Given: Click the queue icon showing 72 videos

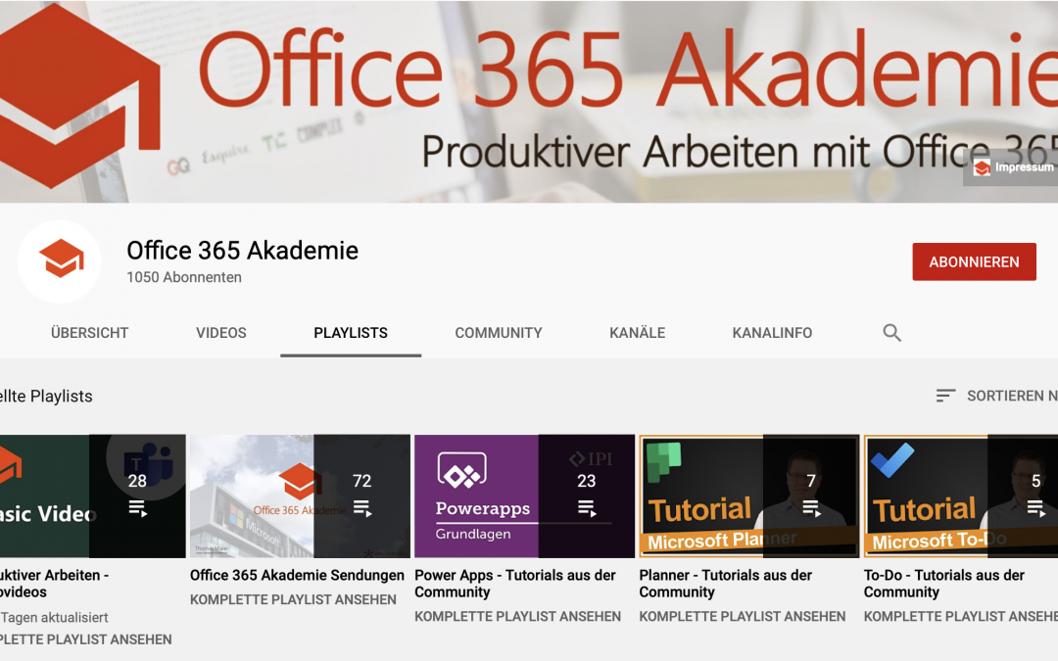Looking at the screenshot, I should pos(361,507).
